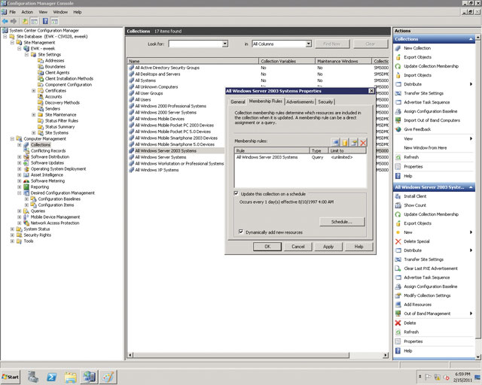Click the Schedule... button
The image size is (482, 385).
342,222
